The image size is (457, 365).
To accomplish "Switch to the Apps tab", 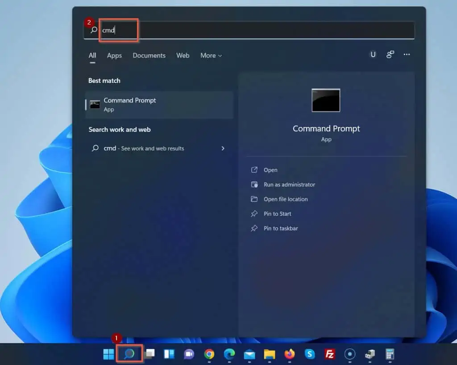I will click(114, 55).
